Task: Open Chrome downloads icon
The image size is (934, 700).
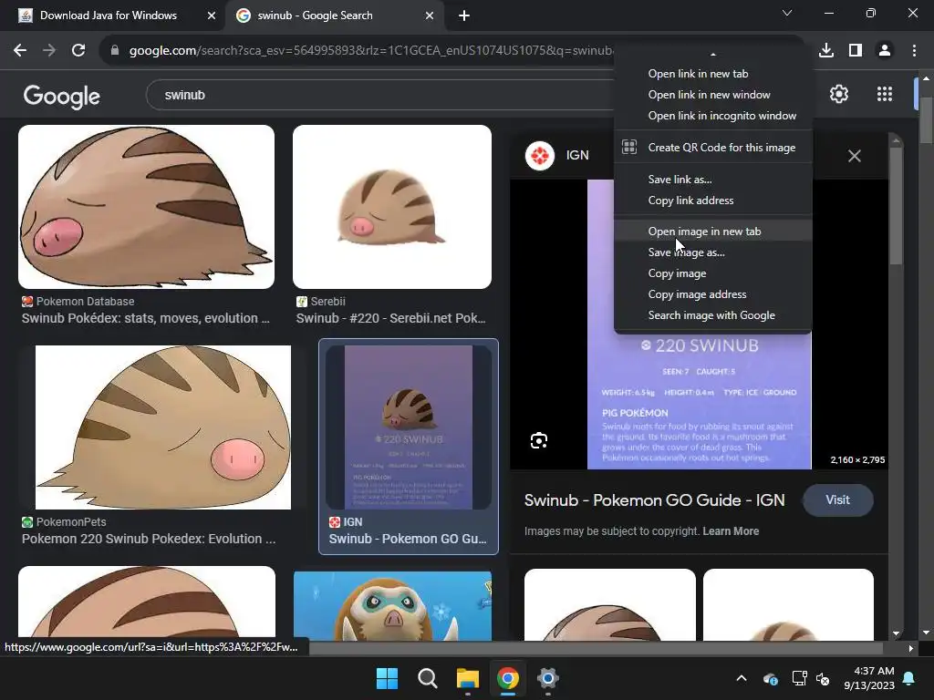Action: coord(825,51)
